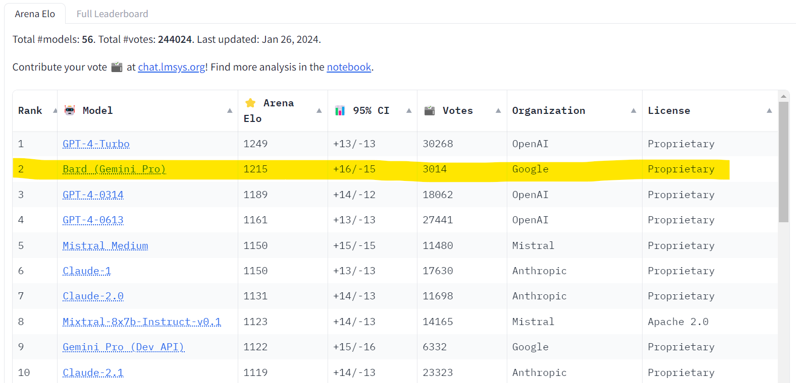Open the Claude-2.1 model link
This screenshot has width=796, height=383.
coord(93,373)
